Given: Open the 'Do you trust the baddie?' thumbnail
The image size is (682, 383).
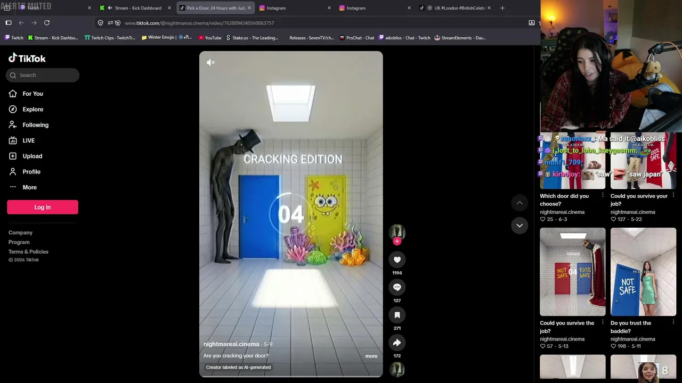Looking at the screenshot, I should click(x=643, y=272).
